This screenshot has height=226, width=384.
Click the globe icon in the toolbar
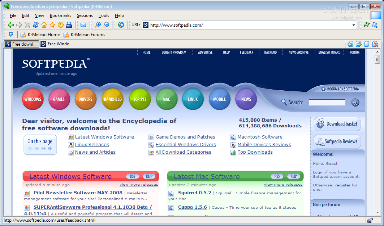[x=121, y=24]
